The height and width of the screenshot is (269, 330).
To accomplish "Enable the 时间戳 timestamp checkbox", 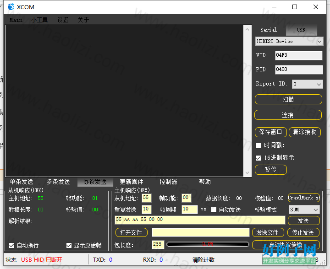I will (258, 145).
